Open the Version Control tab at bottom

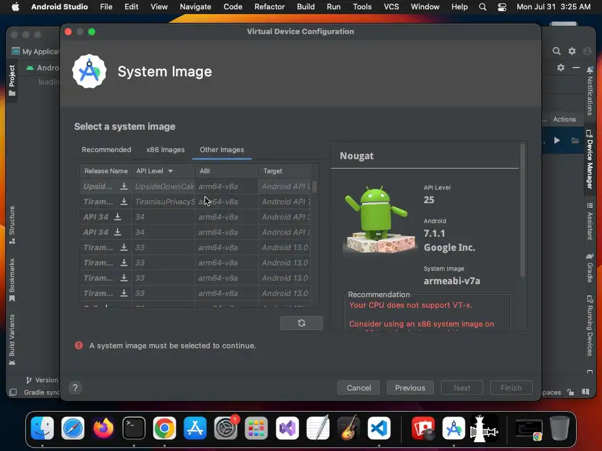[x=42, y=380]
